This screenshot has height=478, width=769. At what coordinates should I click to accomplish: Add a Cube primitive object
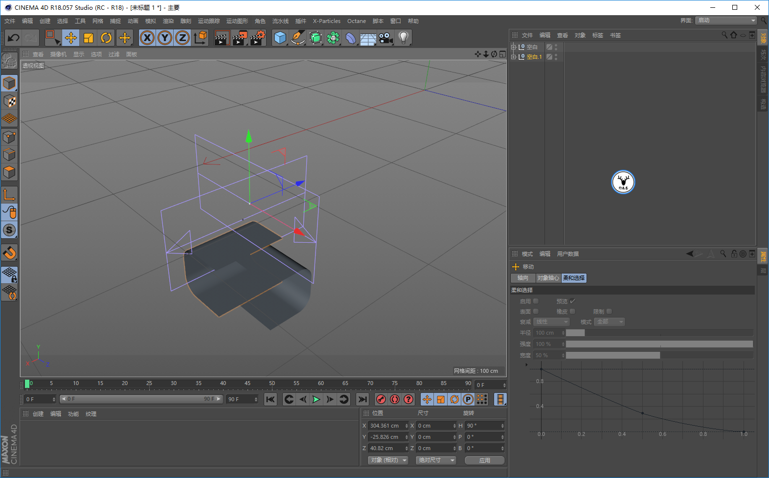point(280,38)
